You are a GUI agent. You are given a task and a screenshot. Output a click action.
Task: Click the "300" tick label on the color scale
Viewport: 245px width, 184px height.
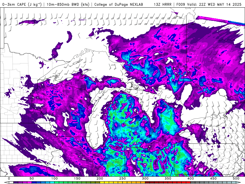145,178
